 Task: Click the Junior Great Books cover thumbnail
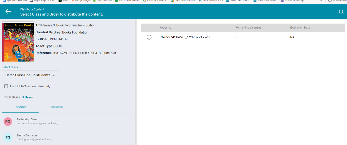click(x=18, y=42)
